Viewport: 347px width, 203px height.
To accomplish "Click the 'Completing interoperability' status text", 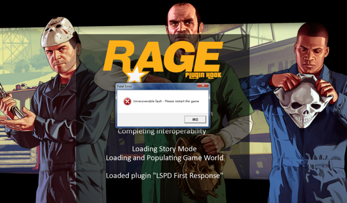I will pyautogui.click(x=162, y=131).
